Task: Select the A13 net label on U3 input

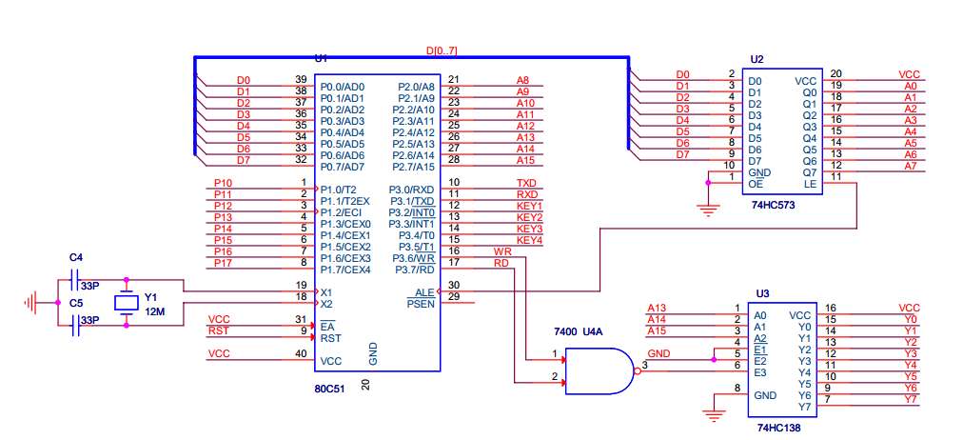Action: 657,308
